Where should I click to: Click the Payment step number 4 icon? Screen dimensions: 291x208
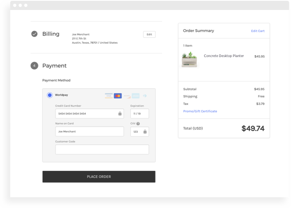click(34, 66)
